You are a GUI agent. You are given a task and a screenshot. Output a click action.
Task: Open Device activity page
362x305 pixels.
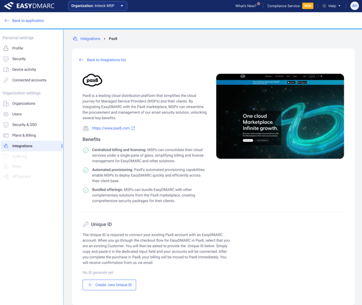click(x=24, y=70)
